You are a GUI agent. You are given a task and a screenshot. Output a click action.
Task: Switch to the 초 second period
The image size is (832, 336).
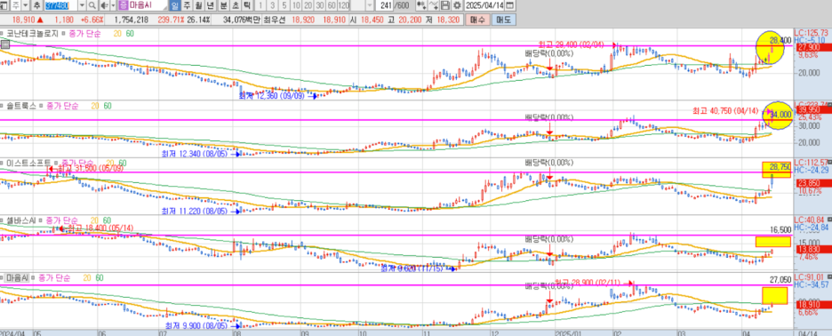pyautogui.click(x=235, y=6)
